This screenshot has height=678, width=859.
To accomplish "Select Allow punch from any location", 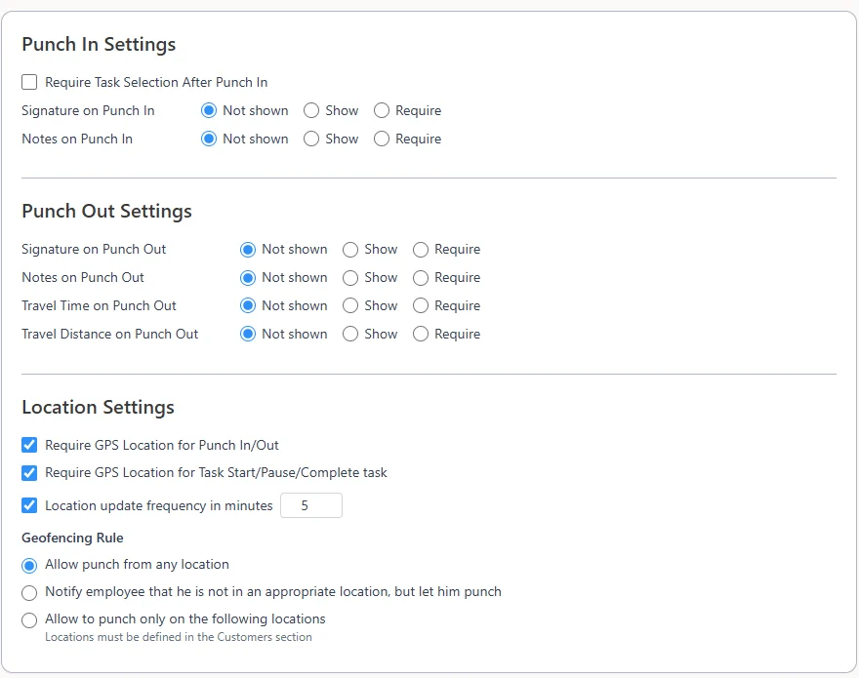I will pyautogui.click(x=29, y=565).
